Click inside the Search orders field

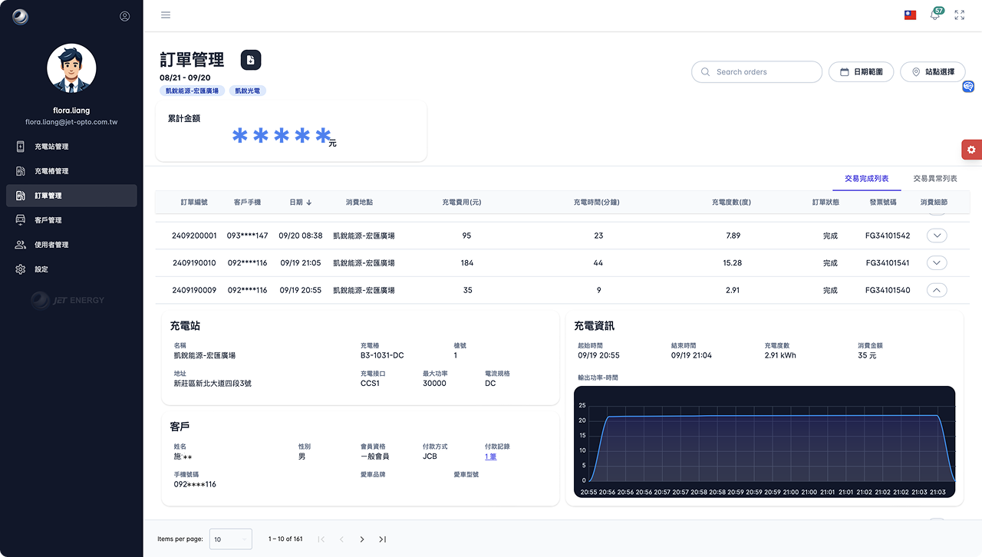756,72
